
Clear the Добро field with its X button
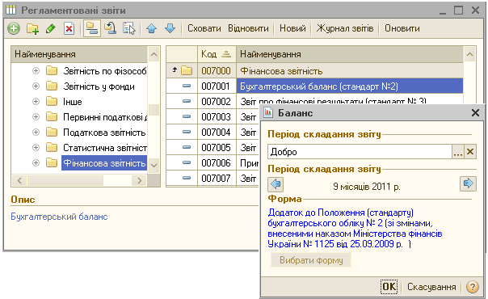(470, 152)
